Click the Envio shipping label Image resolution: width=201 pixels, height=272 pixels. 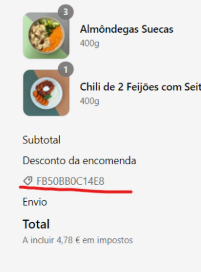[x=35, y=202]
